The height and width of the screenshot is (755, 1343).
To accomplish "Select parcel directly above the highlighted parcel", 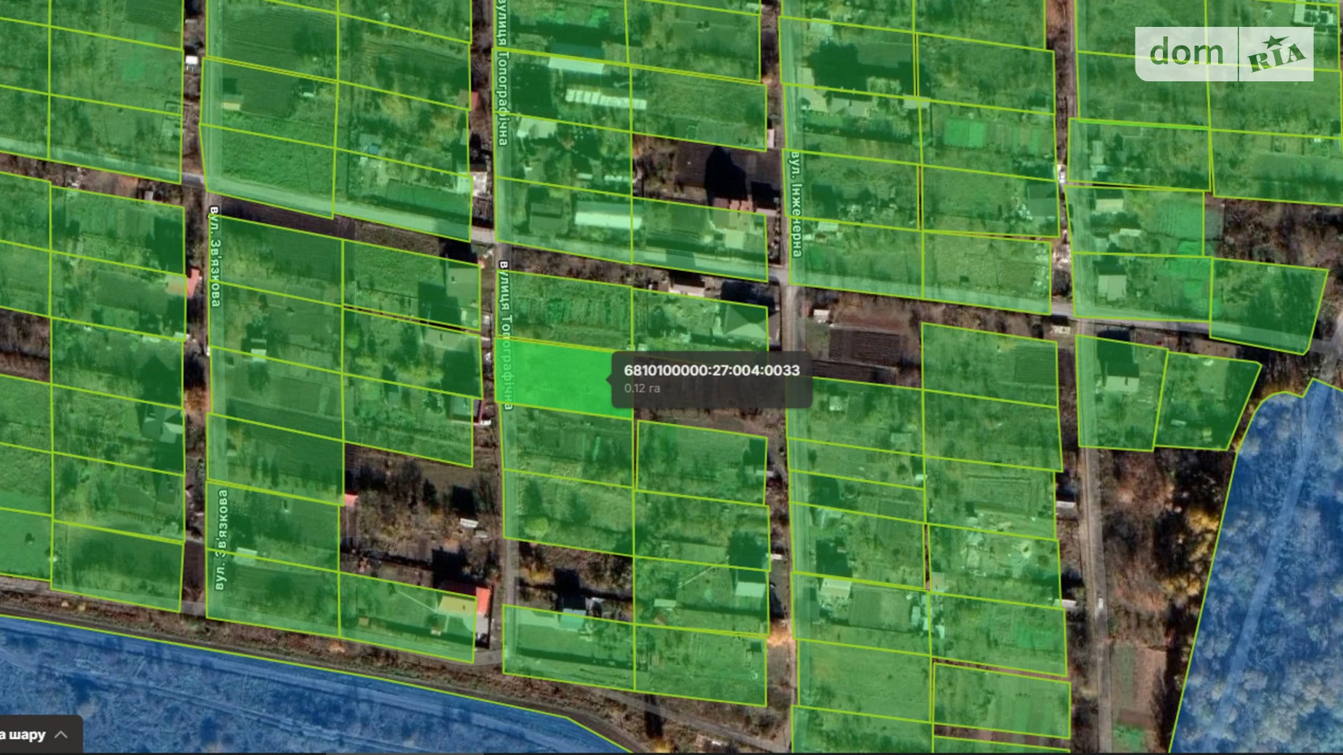I will (566, 309).
